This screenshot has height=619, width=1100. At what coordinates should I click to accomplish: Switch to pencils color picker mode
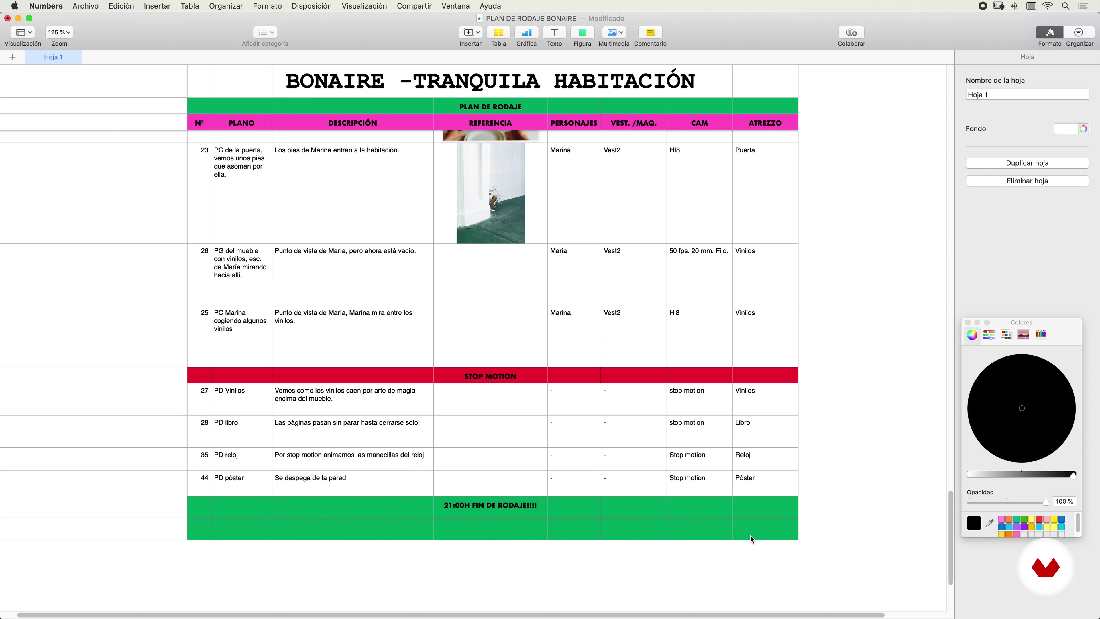[1041, 335]
